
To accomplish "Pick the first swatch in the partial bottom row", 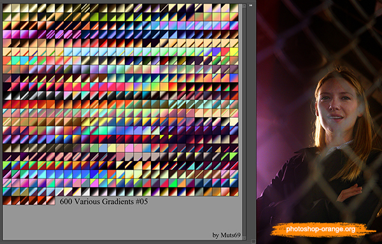I will pyautogui.click(x=7, y=201).
